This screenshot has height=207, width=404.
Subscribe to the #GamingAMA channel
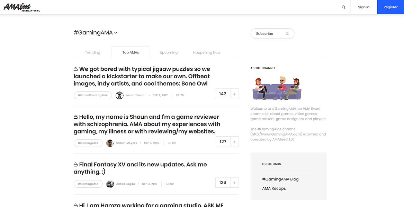pos(272,34)
